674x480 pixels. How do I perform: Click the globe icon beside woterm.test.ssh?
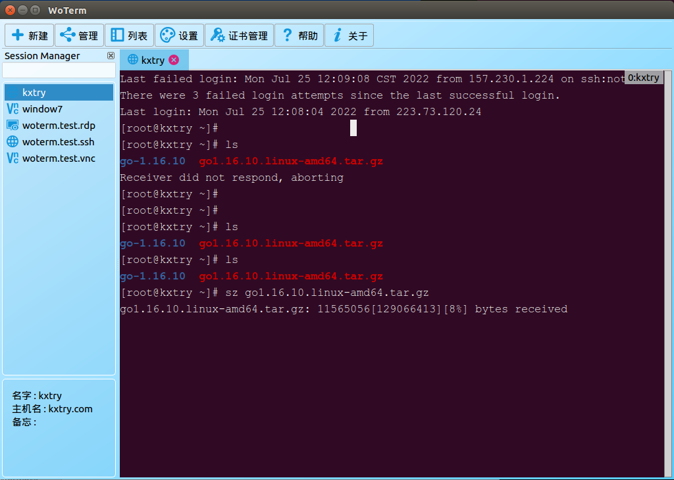(x=13, y=141)
